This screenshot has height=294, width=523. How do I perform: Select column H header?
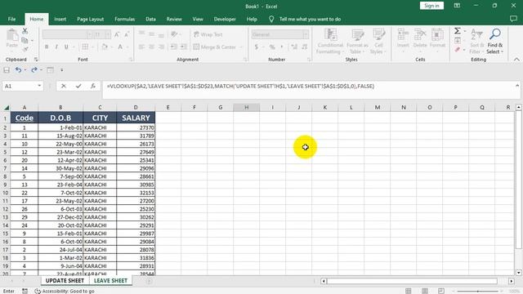[247, 107]
